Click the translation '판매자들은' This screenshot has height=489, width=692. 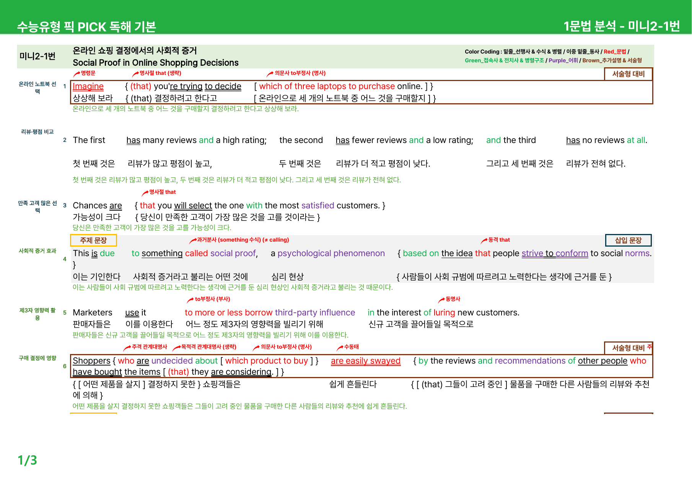tap(92, 324)
